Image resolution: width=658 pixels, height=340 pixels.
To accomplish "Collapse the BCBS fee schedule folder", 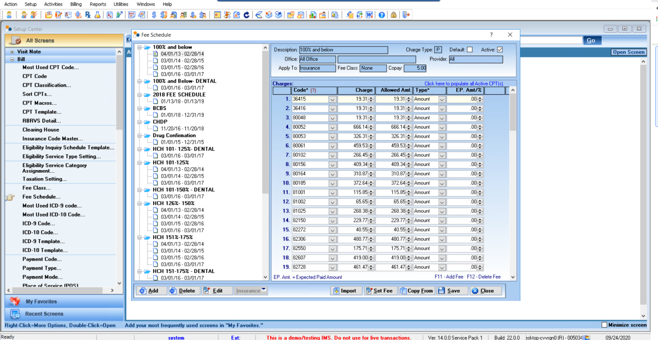I will [x=139, y=108].
